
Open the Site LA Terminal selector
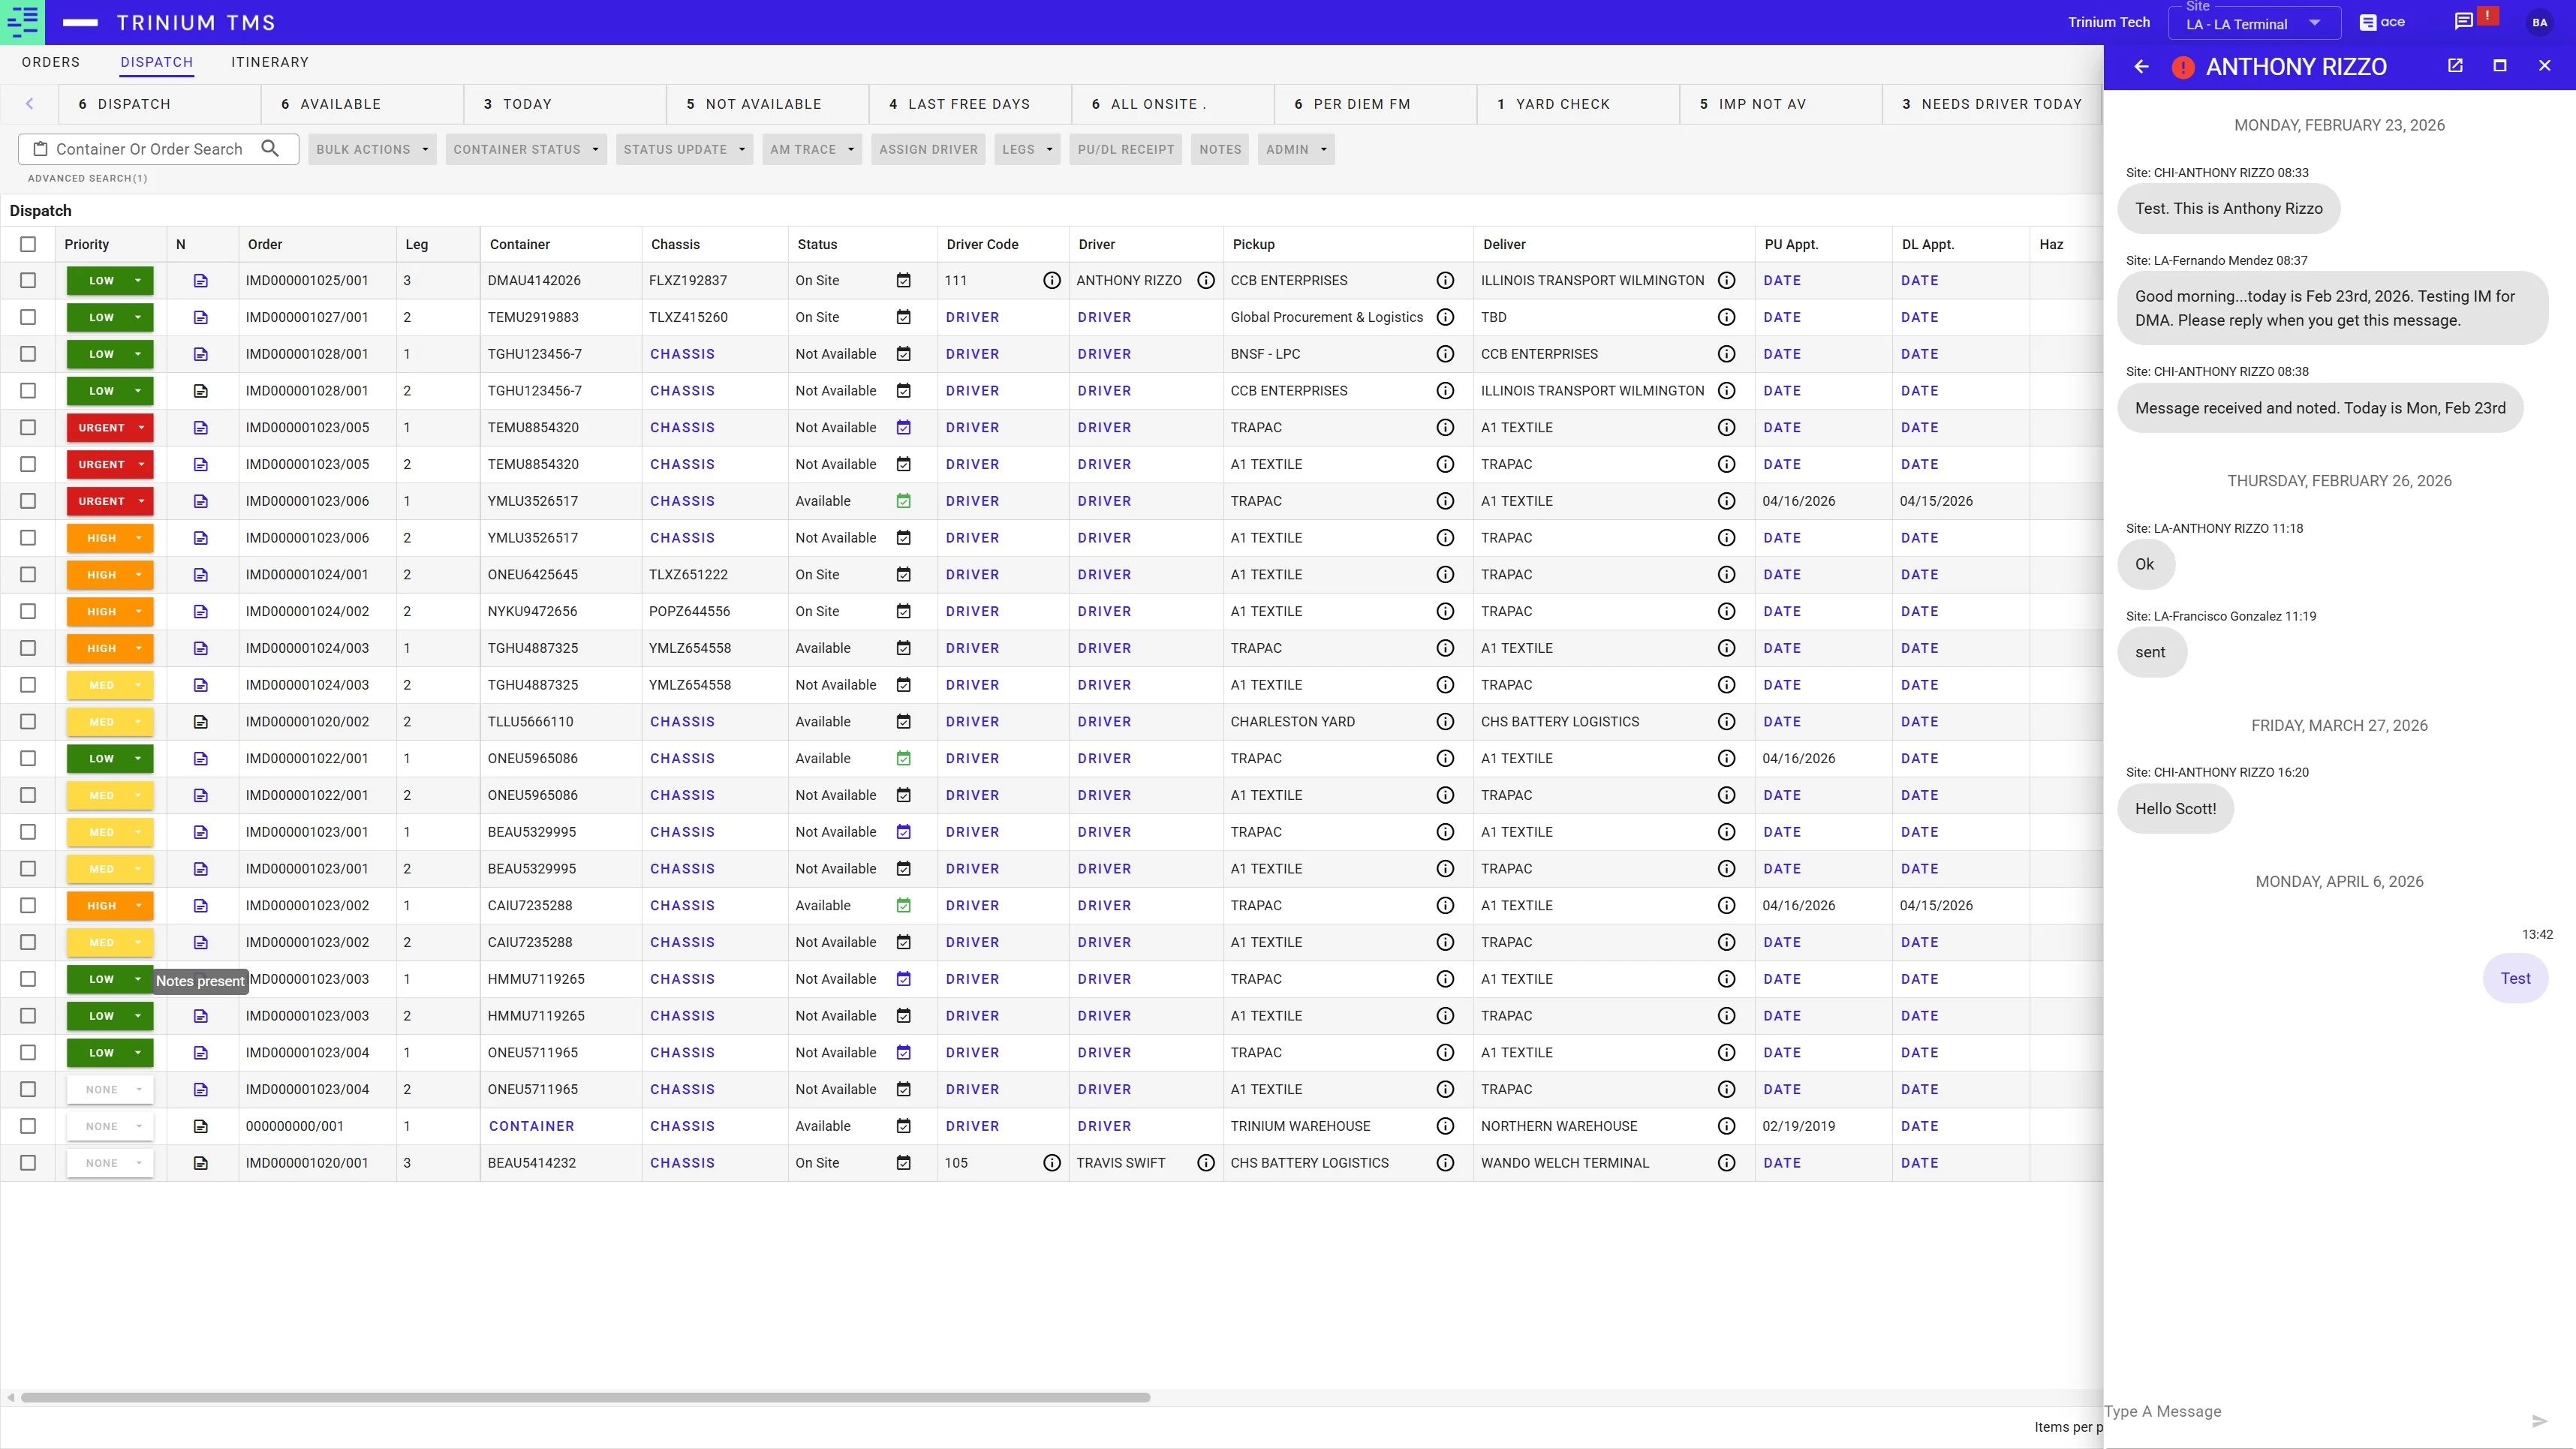coord(2253,24)
